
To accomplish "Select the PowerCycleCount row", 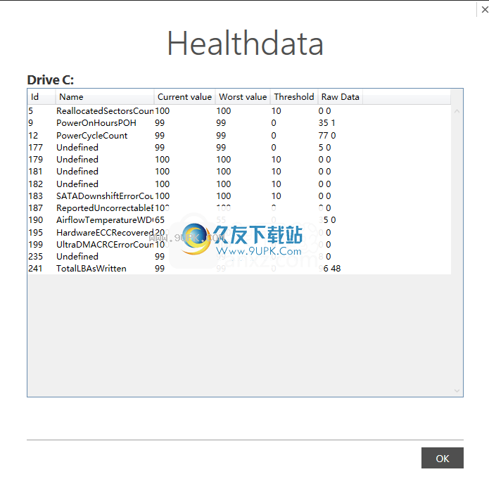I will 239,135.
